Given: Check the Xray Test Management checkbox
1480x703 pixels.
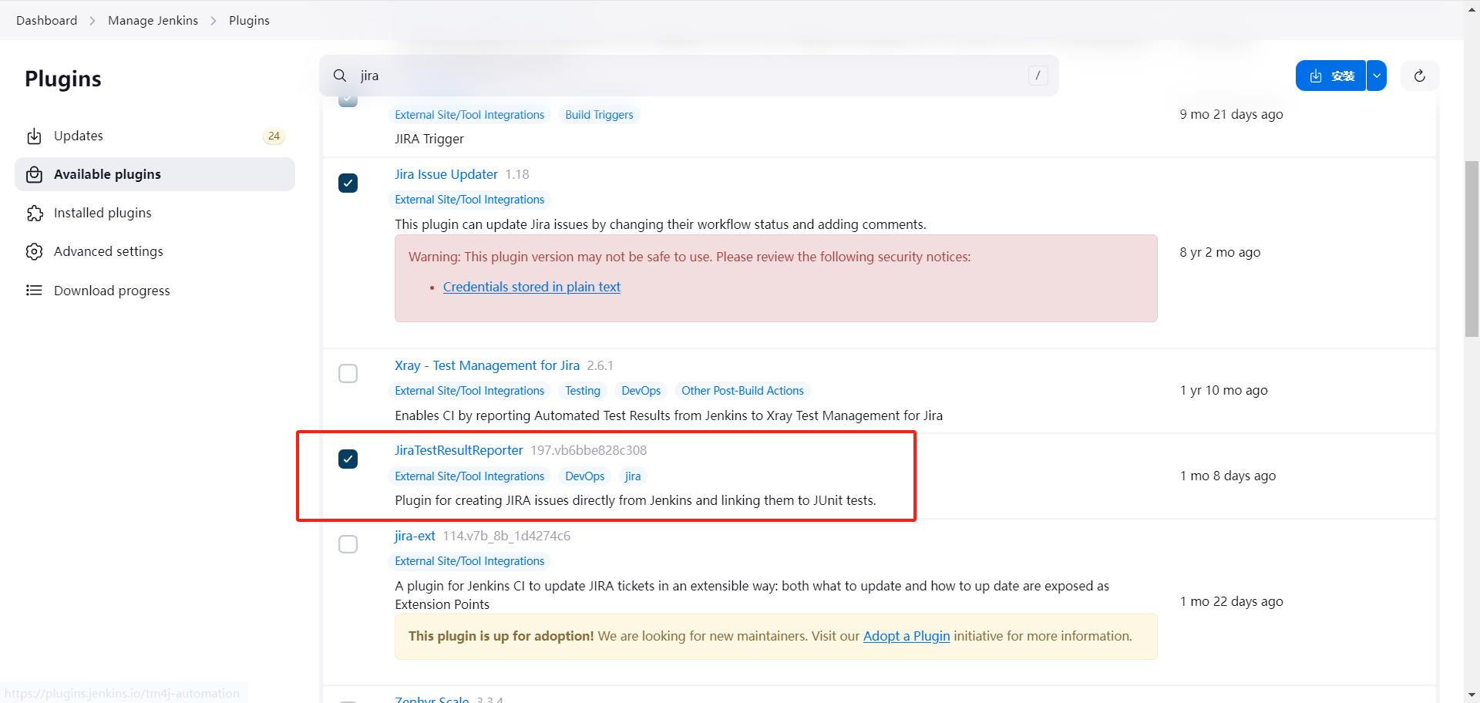Looking at the screenshot, I should tap(348, 374).
